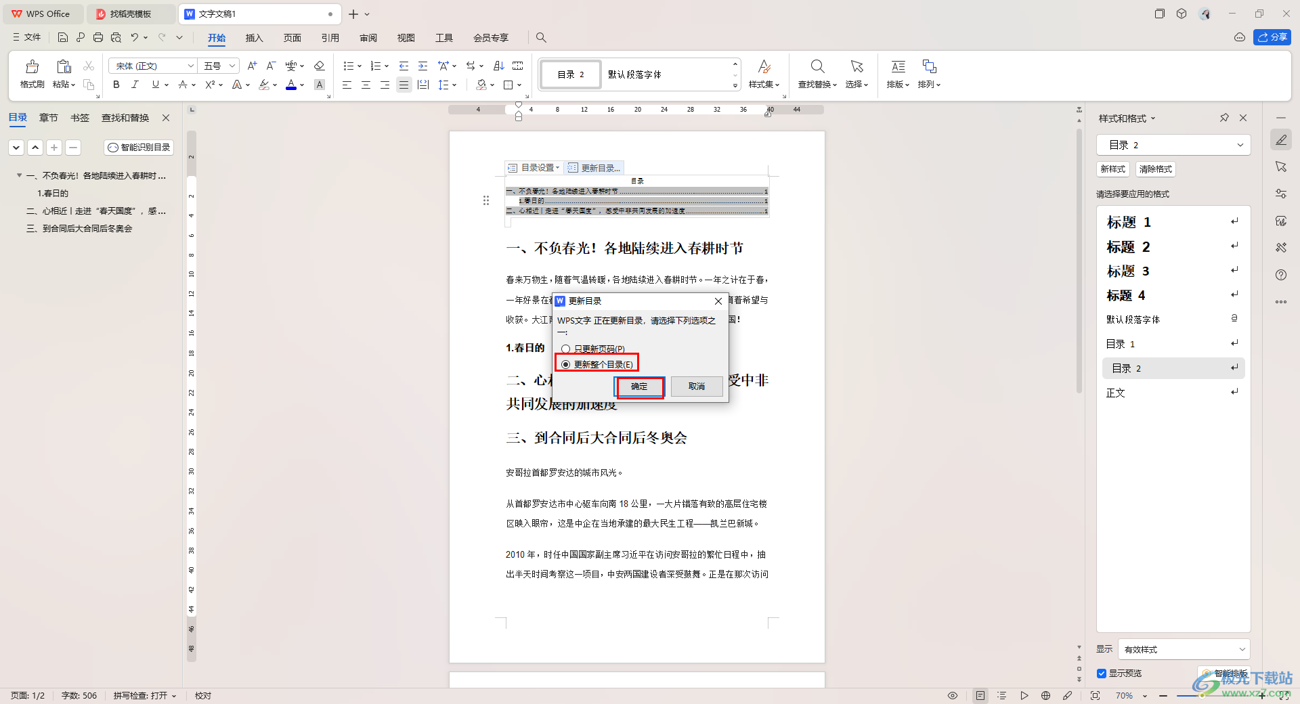Open the font size dropdown

[232, 66]
